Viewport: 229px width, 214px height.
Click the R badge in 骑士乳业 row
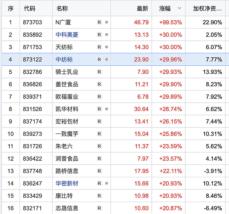click(99, 72)
